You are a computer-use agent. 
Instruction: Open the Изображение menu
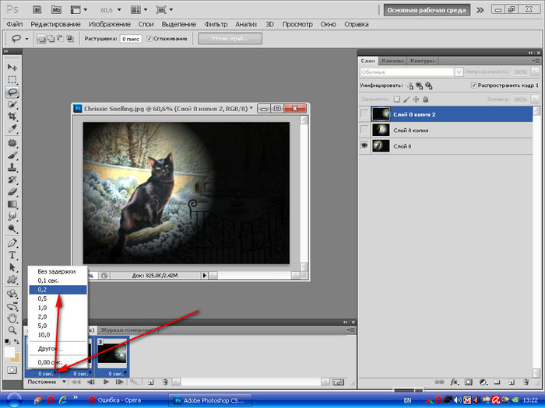click(x=110, y=24)
